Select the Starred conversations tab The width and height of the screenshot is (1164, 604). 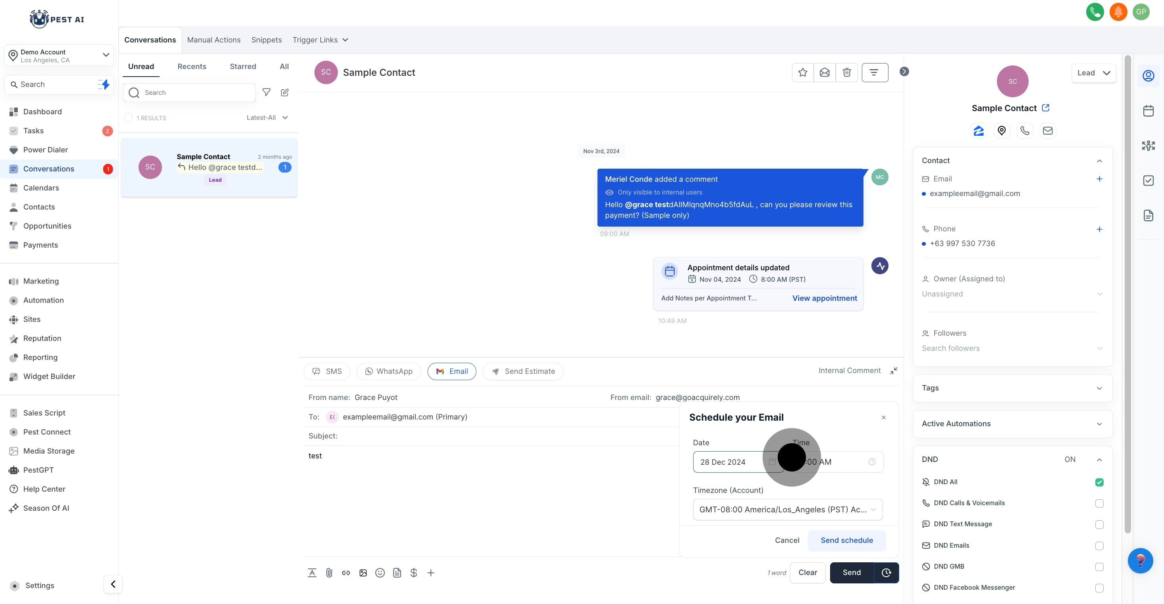tap(243, 66)
